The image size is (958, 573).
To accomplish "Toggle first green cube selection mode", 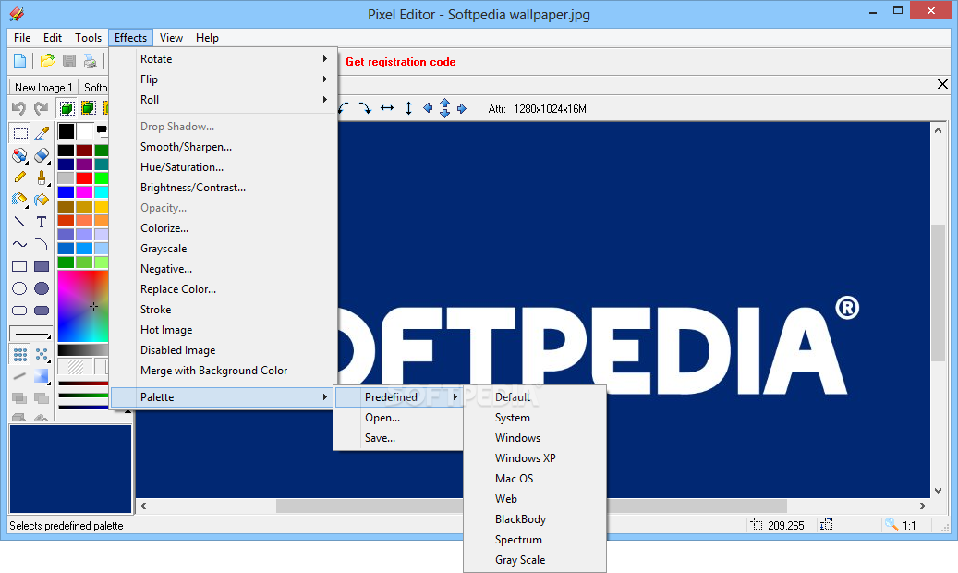I will click(67, 108).
